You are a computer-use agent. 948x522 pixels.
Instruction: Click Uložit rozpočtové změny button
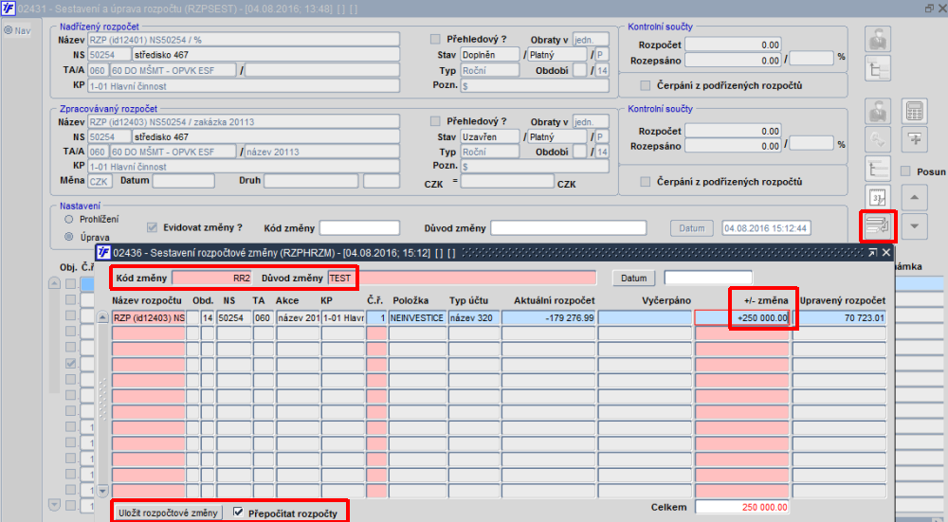point(168,513)
